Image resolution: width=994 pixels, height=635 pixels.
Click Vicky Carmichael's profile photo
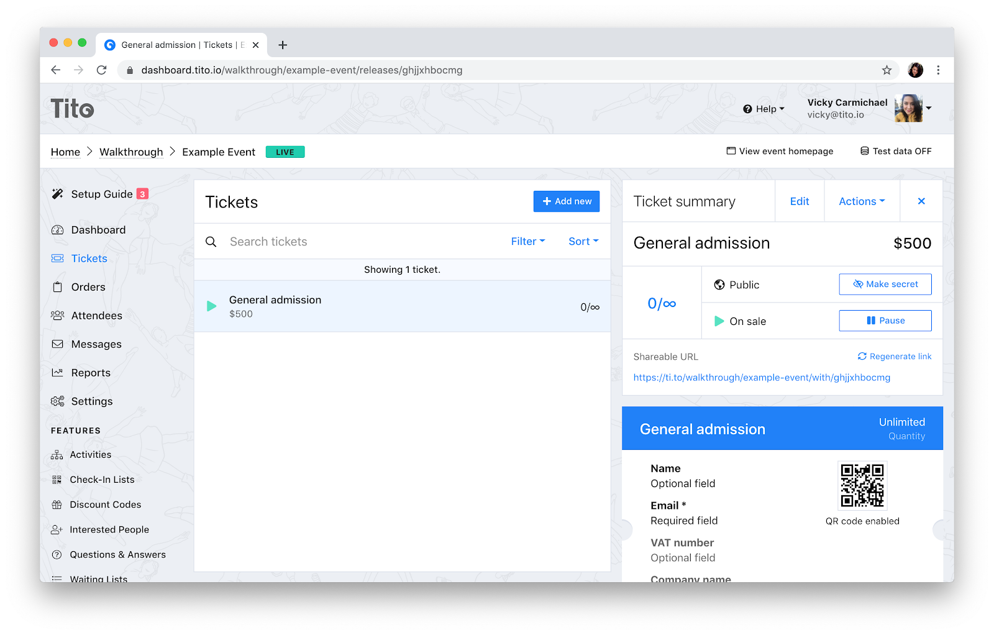tap(908, 108)
